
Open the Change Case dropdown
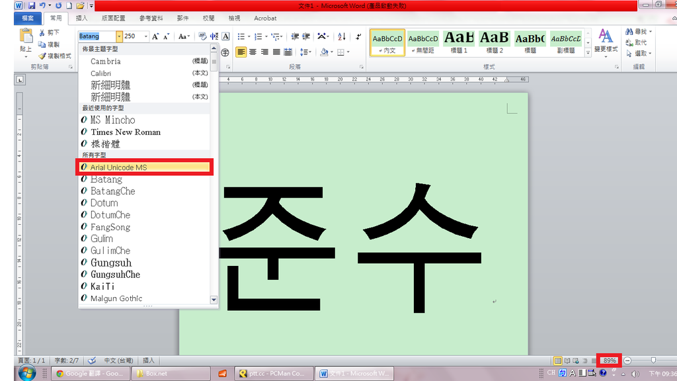tap(184, 36)
